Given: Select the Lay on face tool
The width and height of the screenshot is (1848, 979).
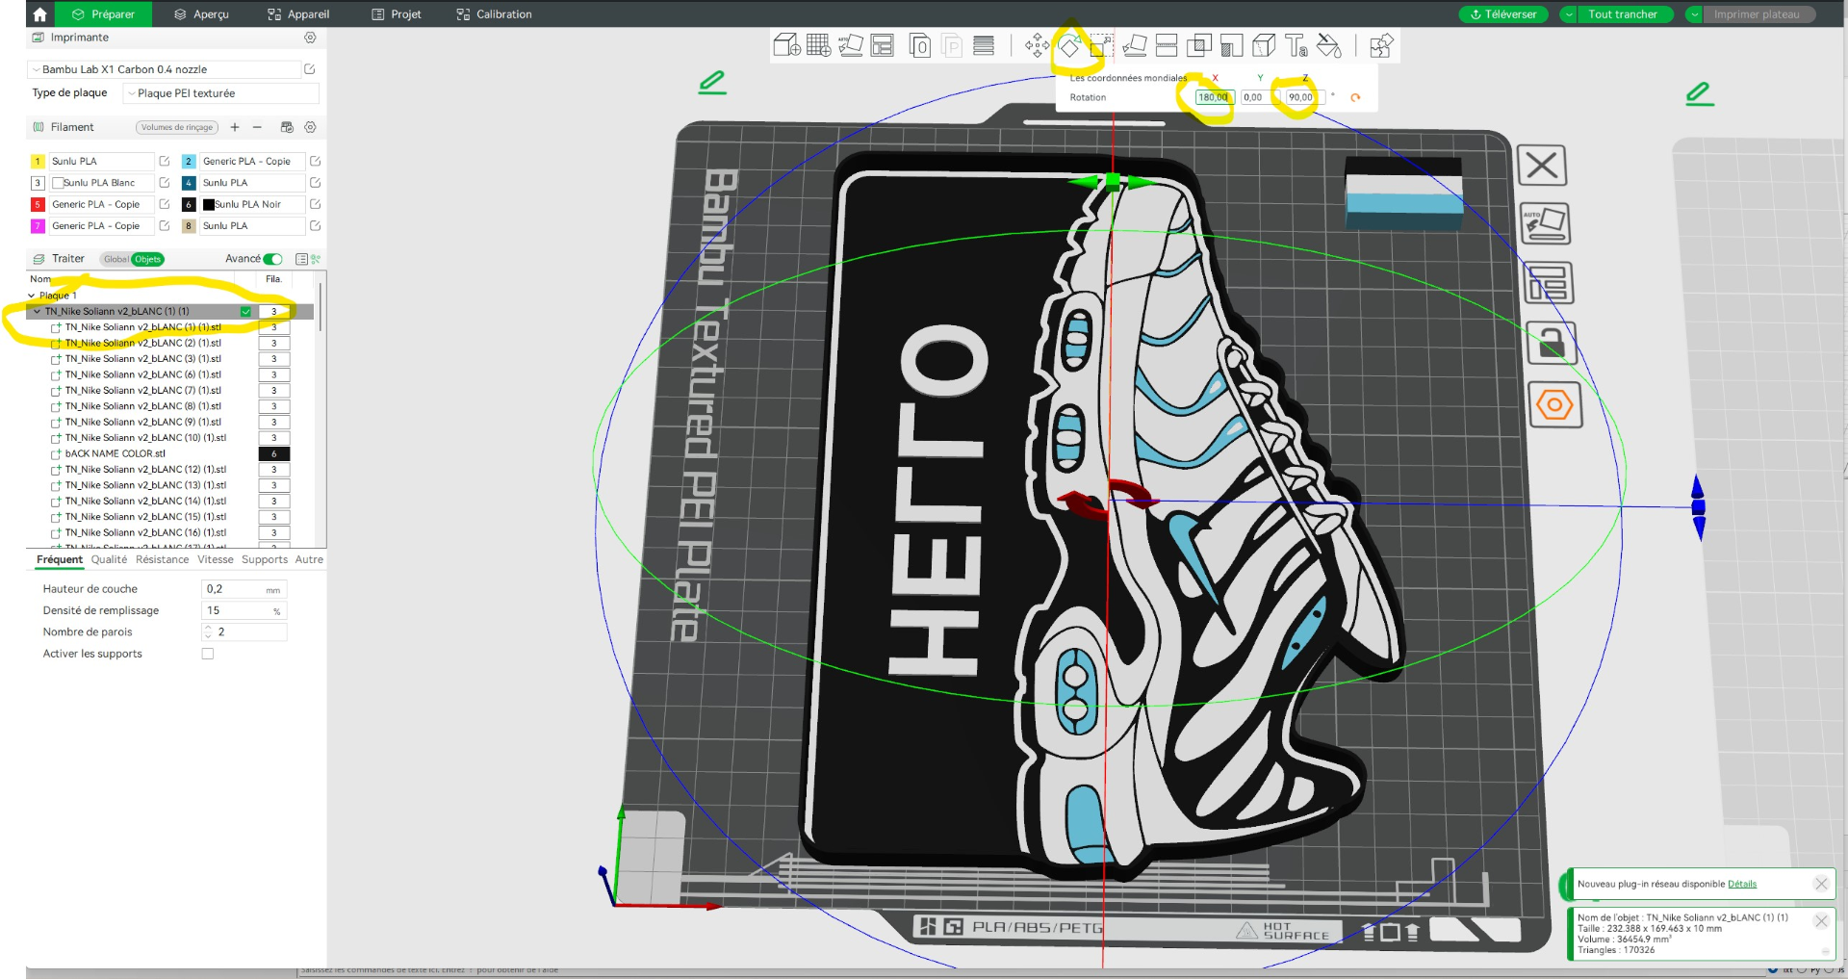Looking at the screenshot, I should [x=1135, y=45].
